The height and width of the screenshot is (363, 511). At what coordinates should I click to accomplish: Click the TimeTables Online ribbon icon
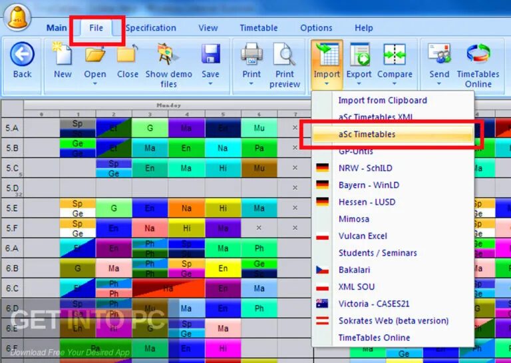pyautogui.click(x=478, y=54)
